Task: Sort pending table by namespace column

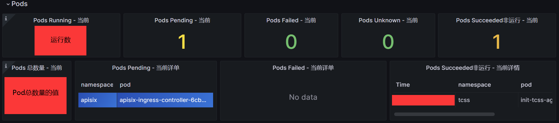Action: [x=97, y=85]
